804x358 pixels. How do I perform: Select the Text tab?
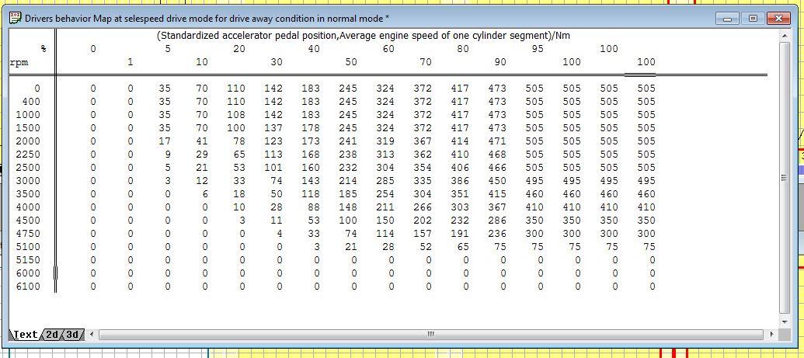[x=26, y=335]
